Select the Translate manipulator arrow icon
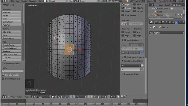 [68, 97]
